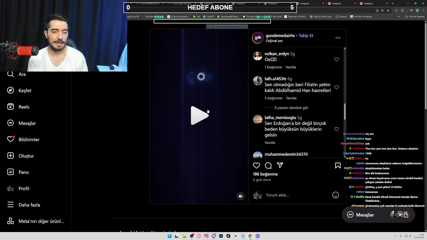The image size is (427, 240).
Task: Open Meta'nın diğer ürünleri
Action: [36, 221]
